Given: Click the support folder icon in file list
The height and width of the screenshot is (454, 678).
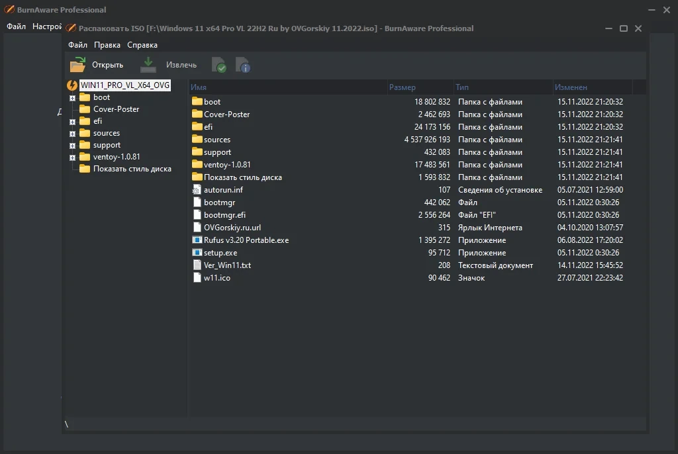Looking at the screenshot, I should [x=197, y=152].
